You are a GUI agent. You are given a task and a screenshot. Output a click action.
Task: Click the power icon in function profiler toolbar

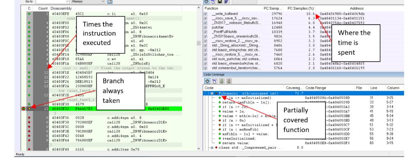[207, 2]
